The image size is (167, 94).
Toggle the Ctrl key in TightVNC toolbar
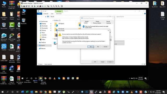(43, 6)
